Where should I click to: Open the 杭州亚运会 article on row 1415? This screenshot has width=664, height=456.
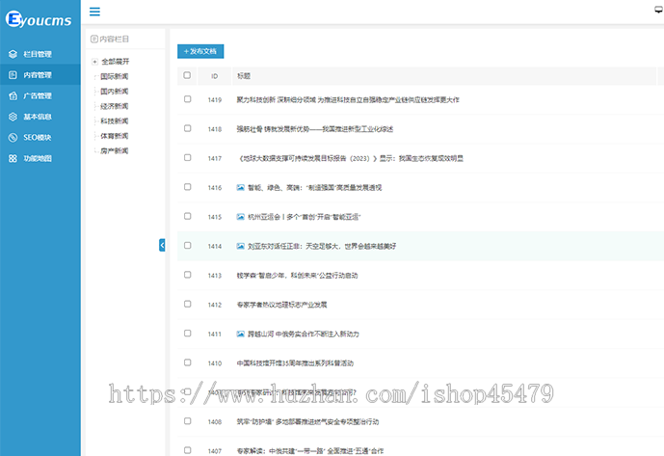click(x=304, y=217)
